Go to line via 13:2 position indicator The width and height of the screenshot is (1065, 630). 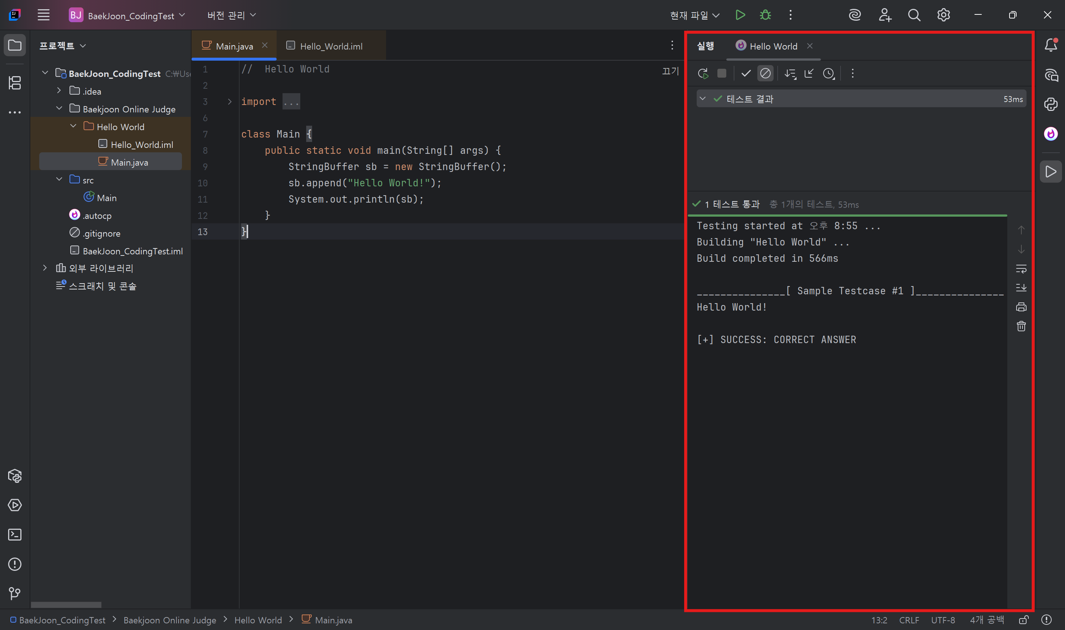point(879,620)
